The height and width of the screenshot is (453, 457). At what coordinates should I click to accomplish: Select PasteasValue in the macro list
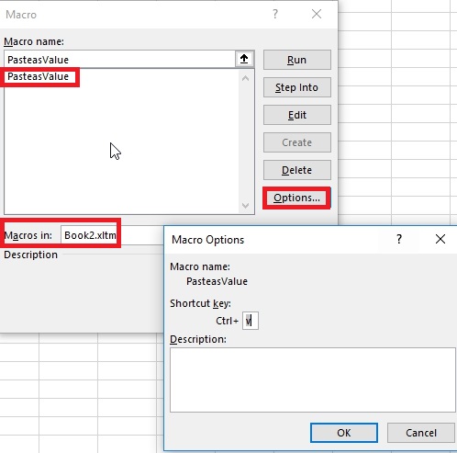click(39, 76)
